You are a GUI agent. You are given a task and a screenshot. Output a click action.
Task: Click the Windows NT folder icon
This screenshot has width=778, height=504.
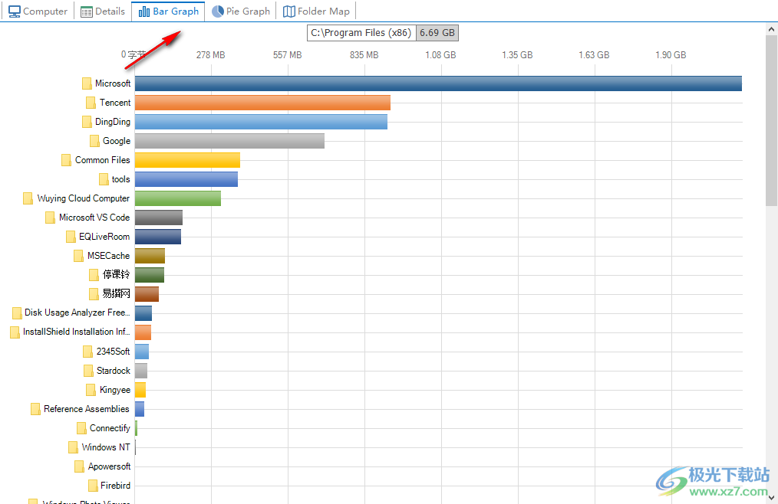pyautogui.click(x=73, y=447)
